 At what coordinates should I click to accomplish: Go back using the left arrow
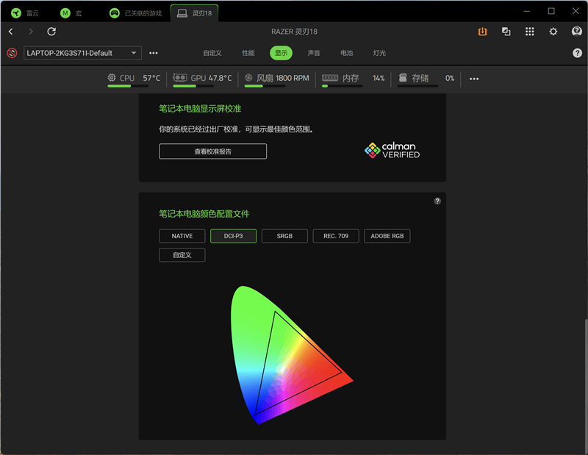(10, 32)
